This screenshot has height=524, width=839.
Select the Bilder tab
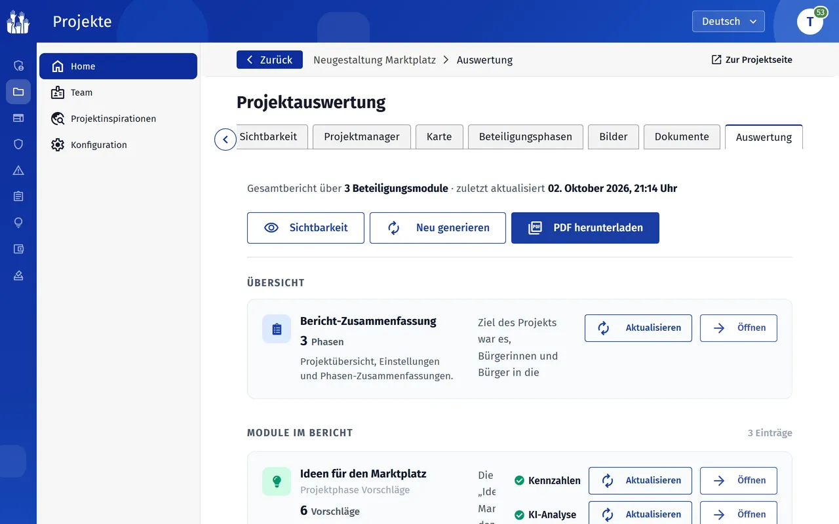(x=614, y=137)
